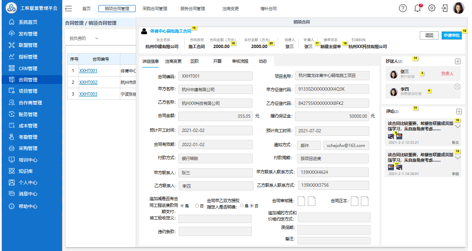Click the right 合同正本 file icon
472x251 pixels.
coord(365,201)
